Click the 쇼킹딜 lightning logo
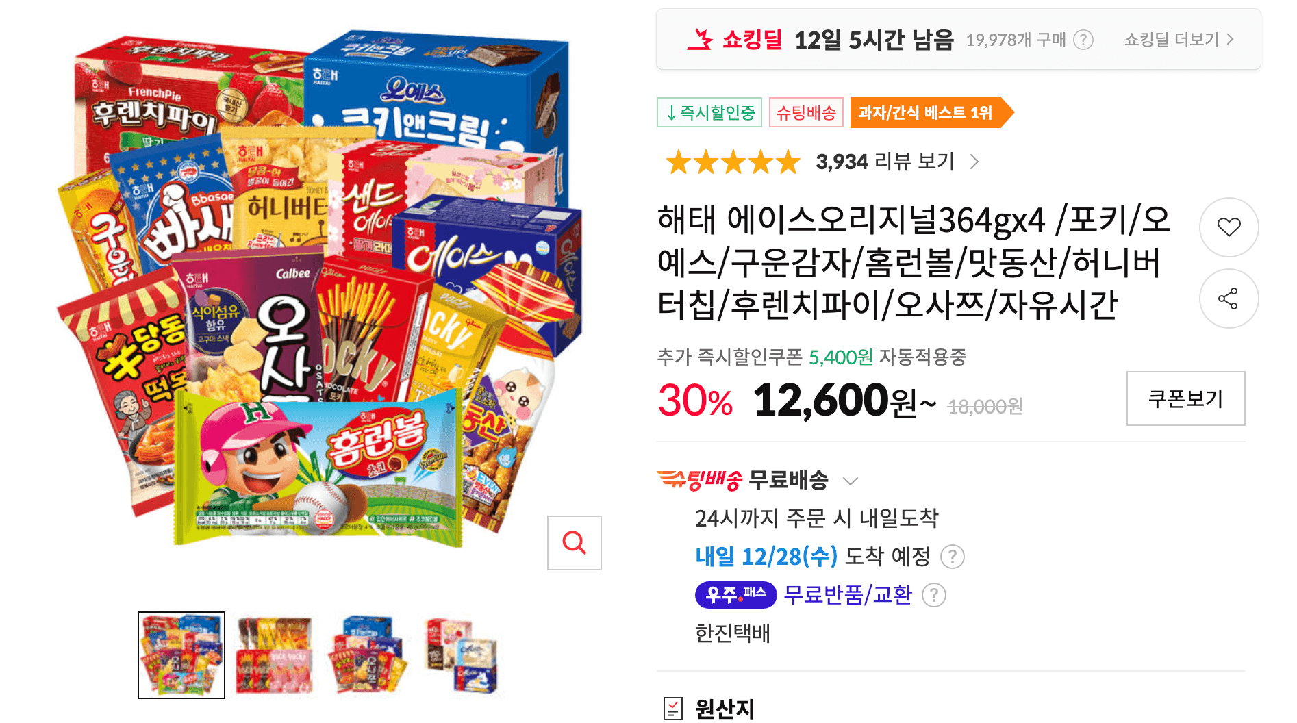 pyautogui.click(x=699, y=40)
